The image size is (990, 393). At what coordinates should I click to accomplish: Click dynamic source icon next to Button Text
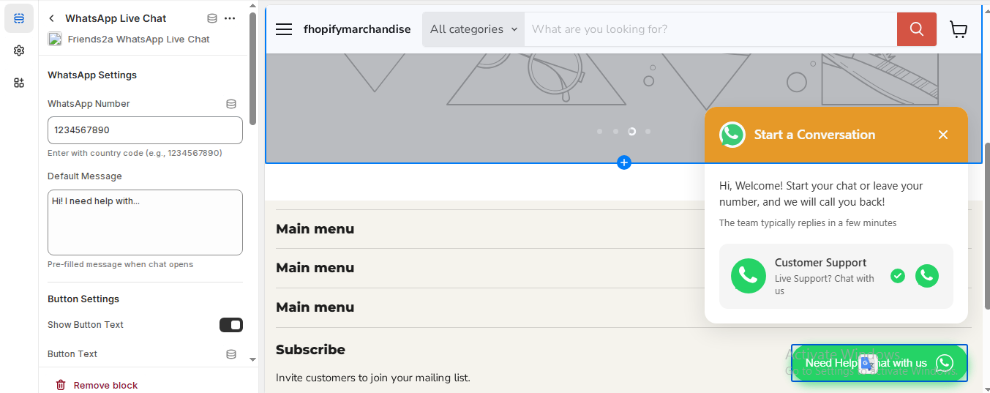[231, 354]
